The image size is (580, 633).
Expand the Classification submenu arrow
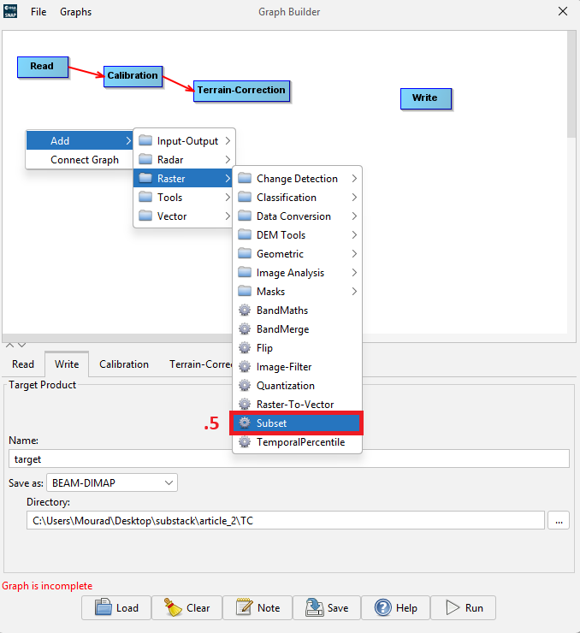pos(354,198)
